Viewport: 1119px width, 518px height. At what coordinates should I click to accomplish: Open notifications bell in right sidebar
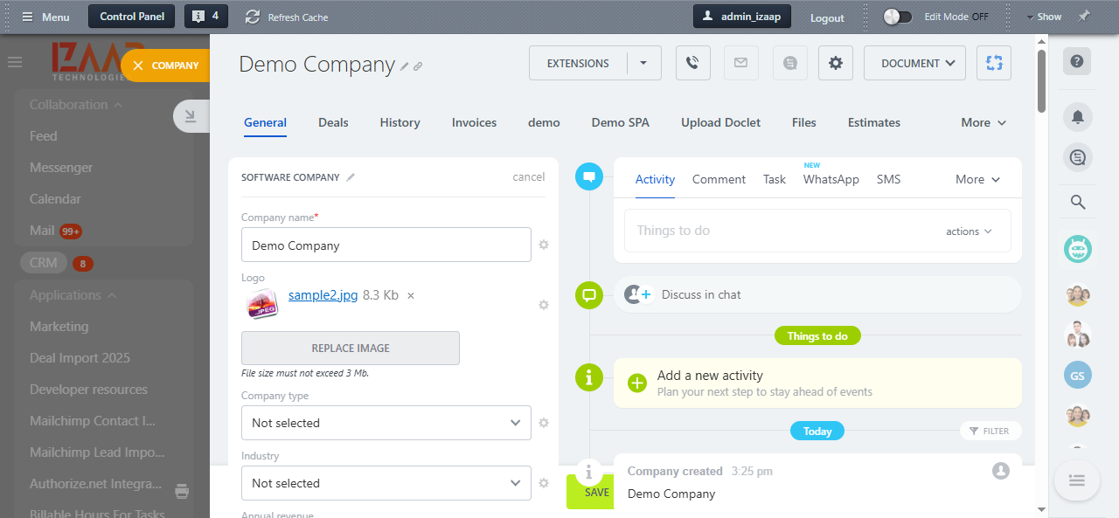tap(1077, 116)
